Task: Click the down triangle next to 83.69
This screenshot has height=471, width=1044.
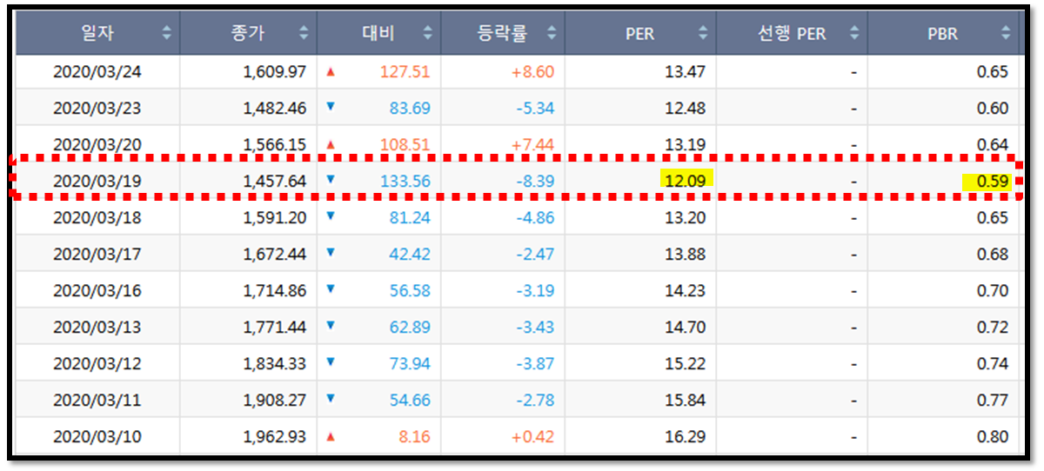Action: 330,107
